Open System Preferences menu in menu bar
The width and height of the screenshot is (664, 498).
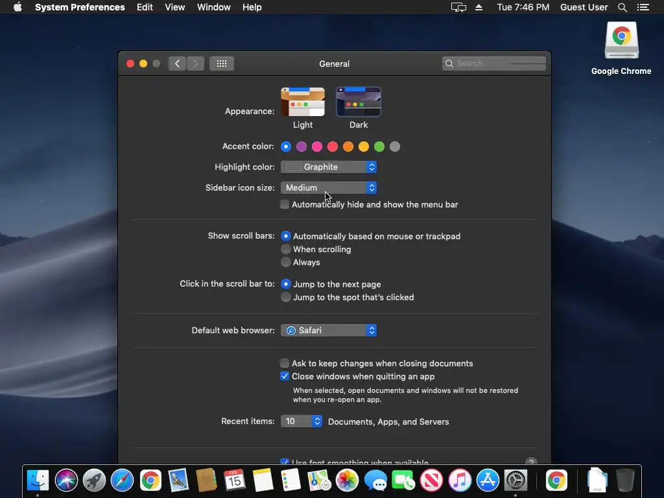point(80,7)
